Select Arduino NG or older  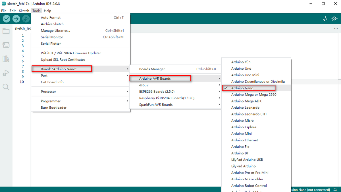pos(256,179)
